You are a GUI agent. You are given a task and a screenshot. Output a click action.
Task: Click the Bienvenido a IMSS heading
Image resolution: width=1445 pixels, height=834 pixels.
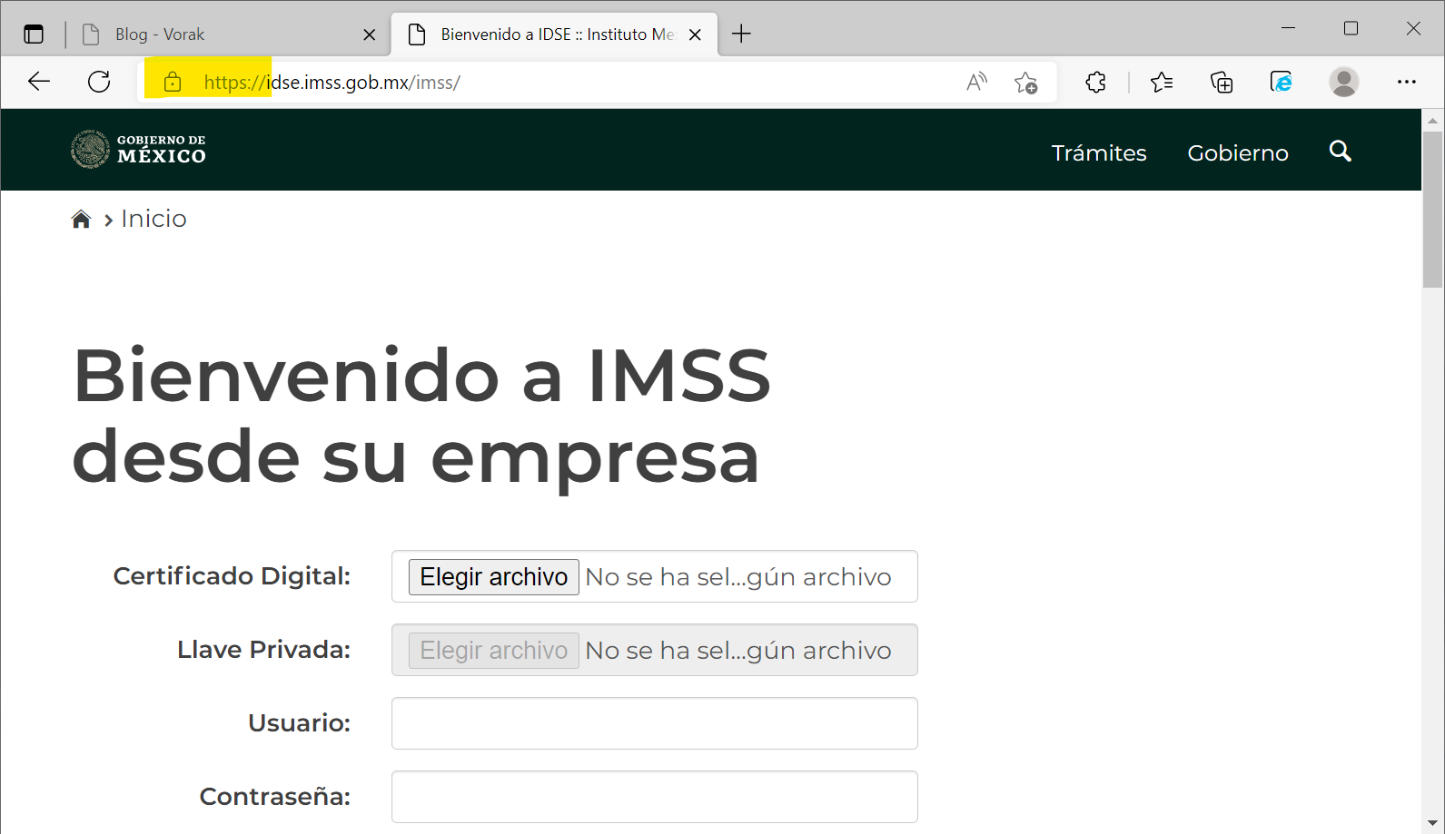click(421, 417)
